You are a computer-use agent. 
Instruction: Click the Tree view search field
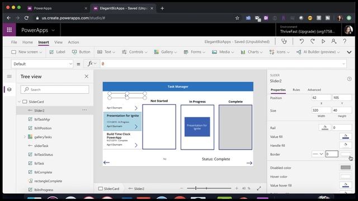55,89
